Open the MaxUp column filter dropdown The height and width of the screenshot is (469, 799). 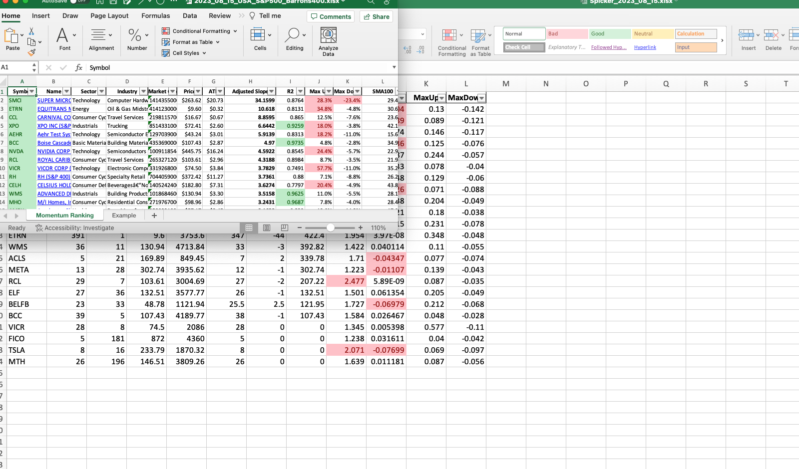(x=441, y=98)
